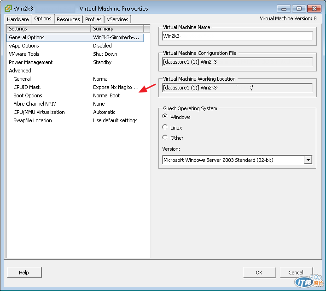Select the Linux guest OS radio button
Image resolution: width=326 pixels, height=291 pixels.
pos(165,127)
